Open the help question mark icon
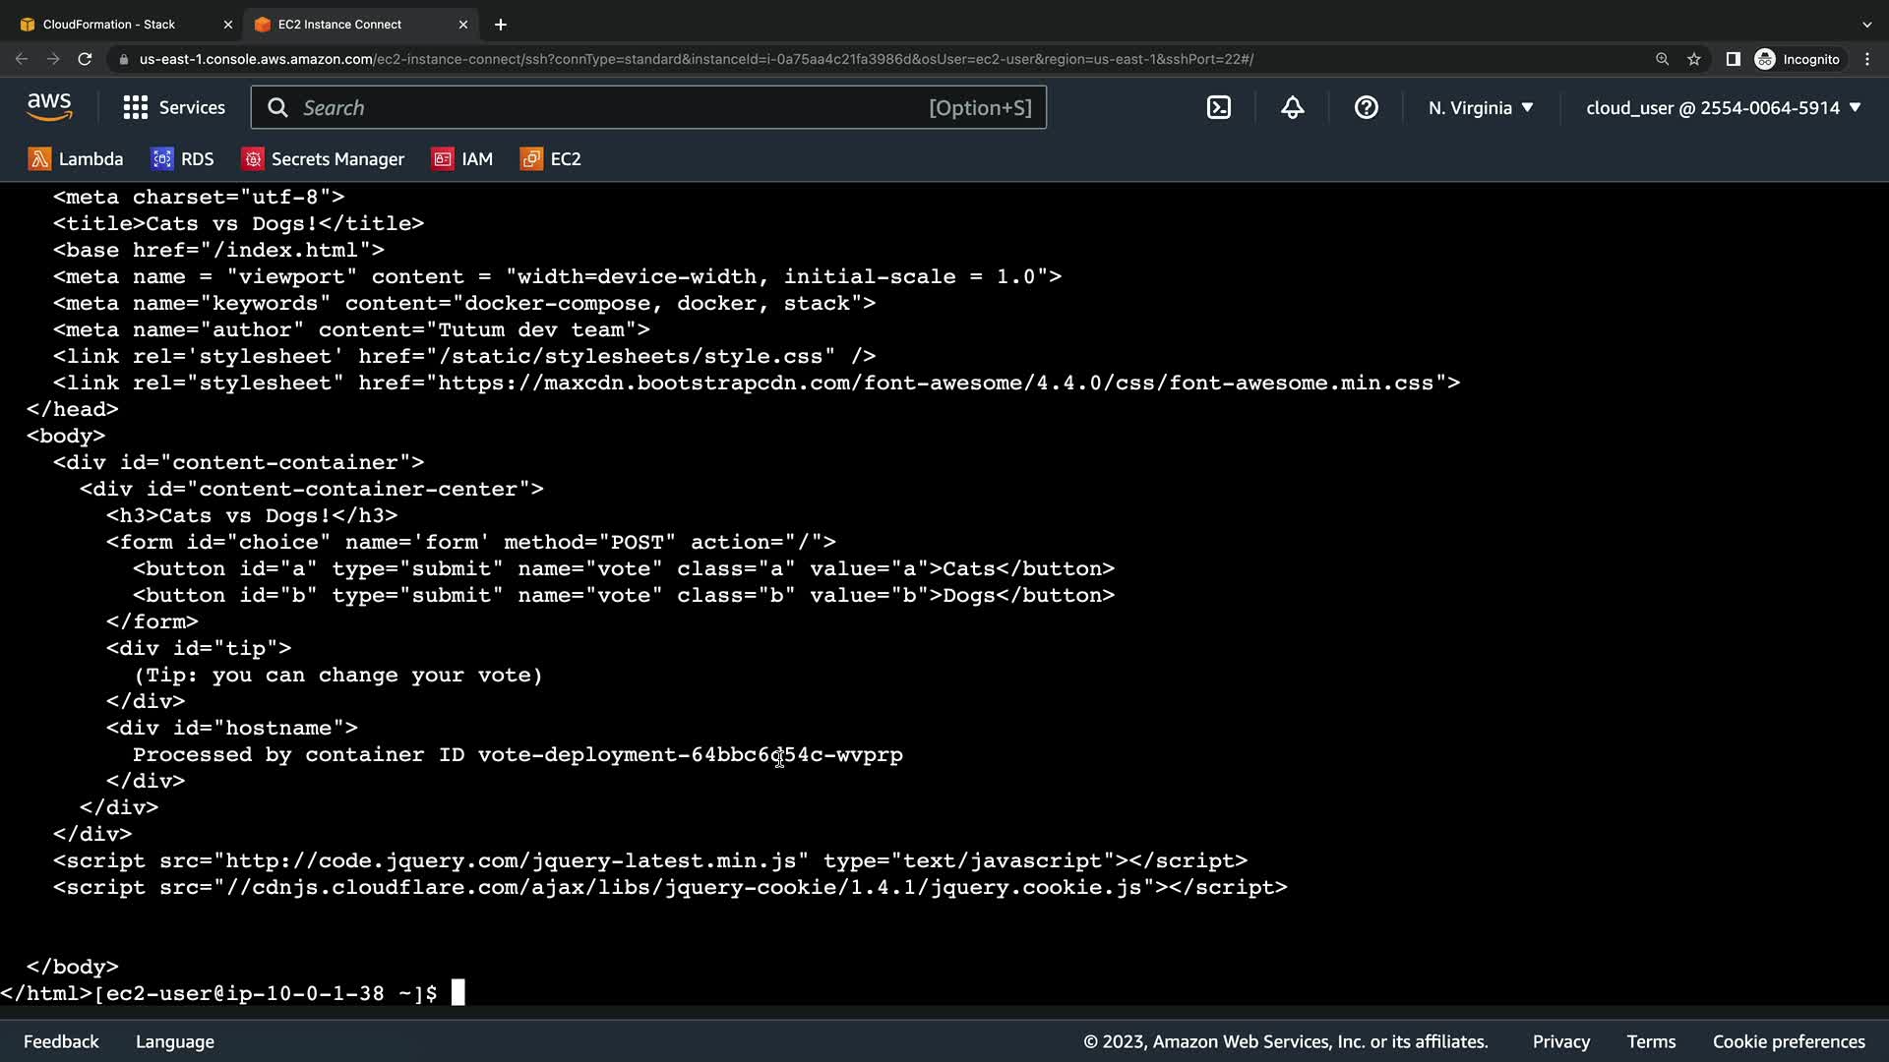Image resolution: width=1889 pixels, height=1062 pixels. tap(1367, 108)
